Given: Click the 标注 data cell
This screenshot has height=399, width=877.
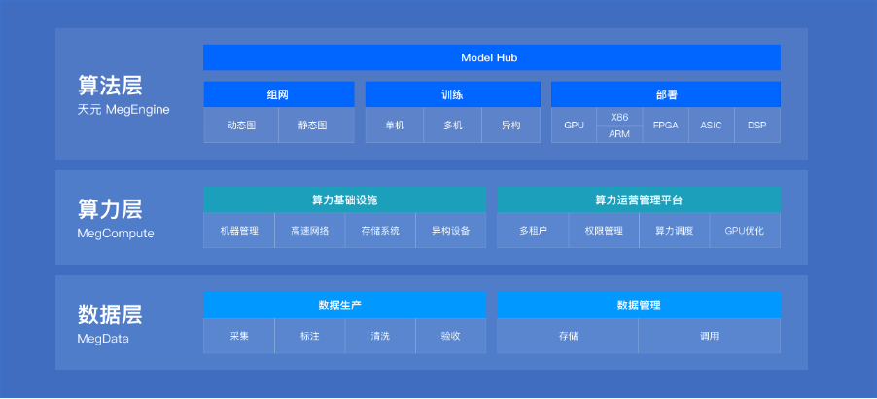Looking at the screenshot, I should point(309,337).
